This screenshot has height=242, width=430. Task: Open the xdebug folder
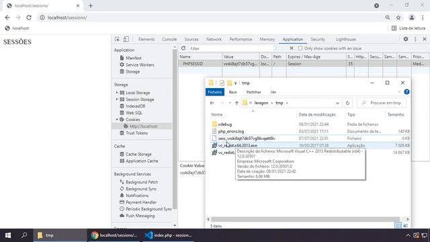225,124
